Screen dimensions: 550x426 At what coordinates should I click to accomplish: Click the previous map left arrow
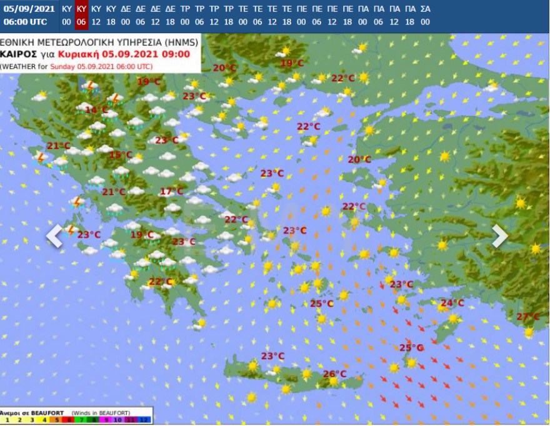55,236
